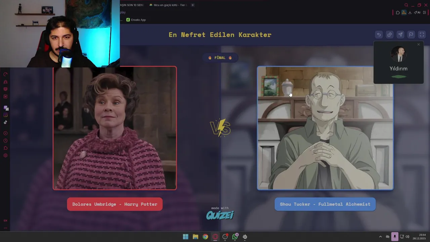Image resolution: width=430 pixels, height=242 pixels.
Task: Click the 'made with Quizei' logo link
Action: (x=220, y=213)
